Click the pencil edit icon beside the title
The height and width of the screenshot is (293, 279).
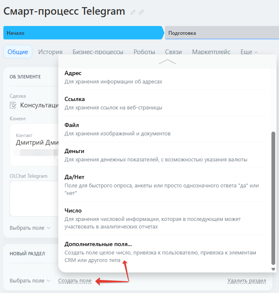click(133, 12)
